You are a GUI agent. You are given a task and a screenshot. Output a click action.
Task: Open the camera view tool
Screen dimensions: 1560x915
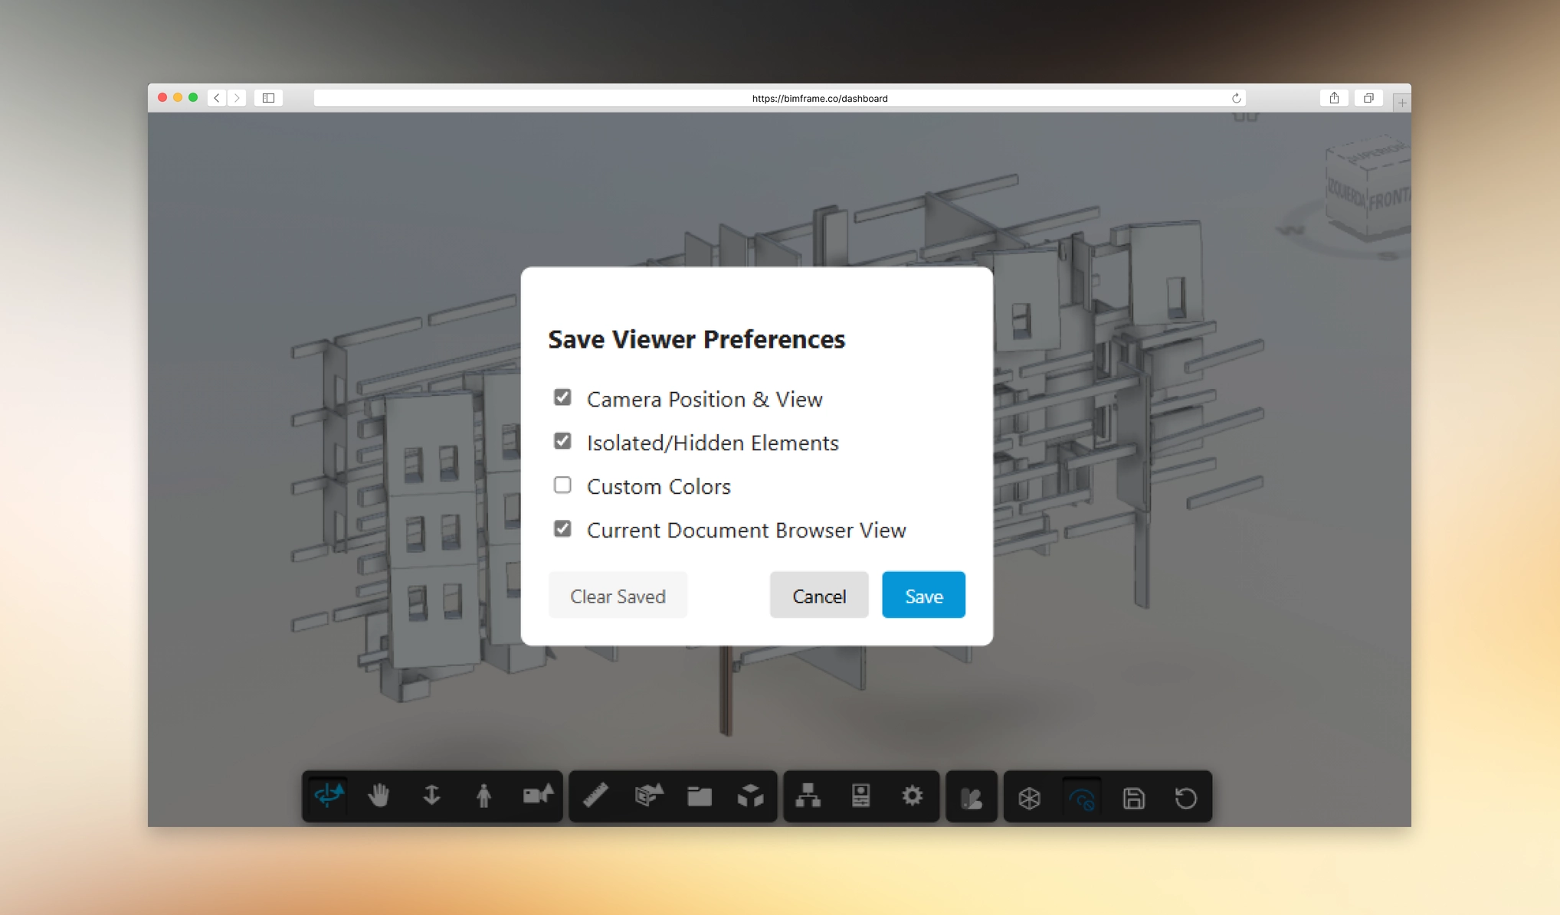pyautogui.click(x=536, y=796)
